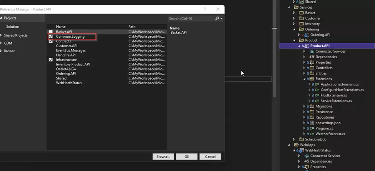The image size is (375, 171).
Task: Select the Ordering.API row in Reference Manager
Action: tap(107, 74)
